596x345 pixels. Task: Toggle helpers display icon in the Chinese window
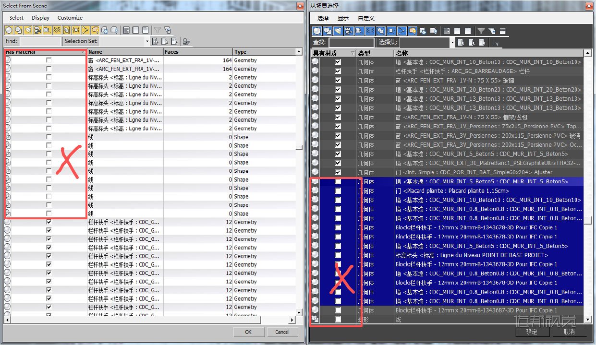[359, 31]
